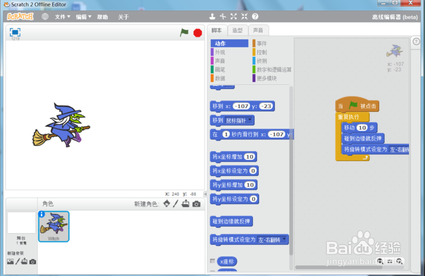
Task: Click 碰到边缘就反弹 block in palette
Action: pyautogui.click(x=231, y=222)
